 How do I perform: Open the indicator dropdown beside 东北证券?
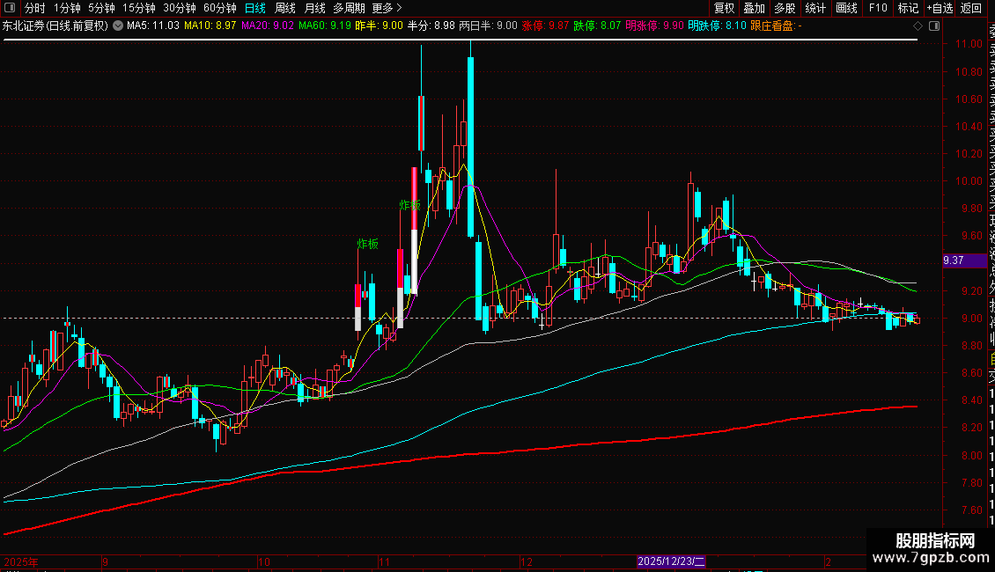(118, 26)
